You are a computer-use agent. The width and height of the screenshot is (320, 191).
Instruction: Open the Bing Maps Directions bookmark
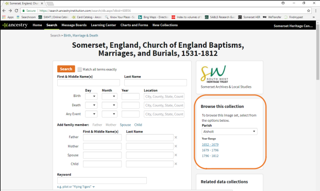[x=153, y=17]
